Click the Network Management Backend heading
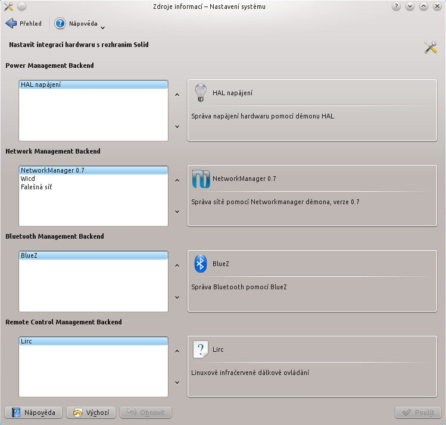446x425 pixels. (x=53, y=151)
